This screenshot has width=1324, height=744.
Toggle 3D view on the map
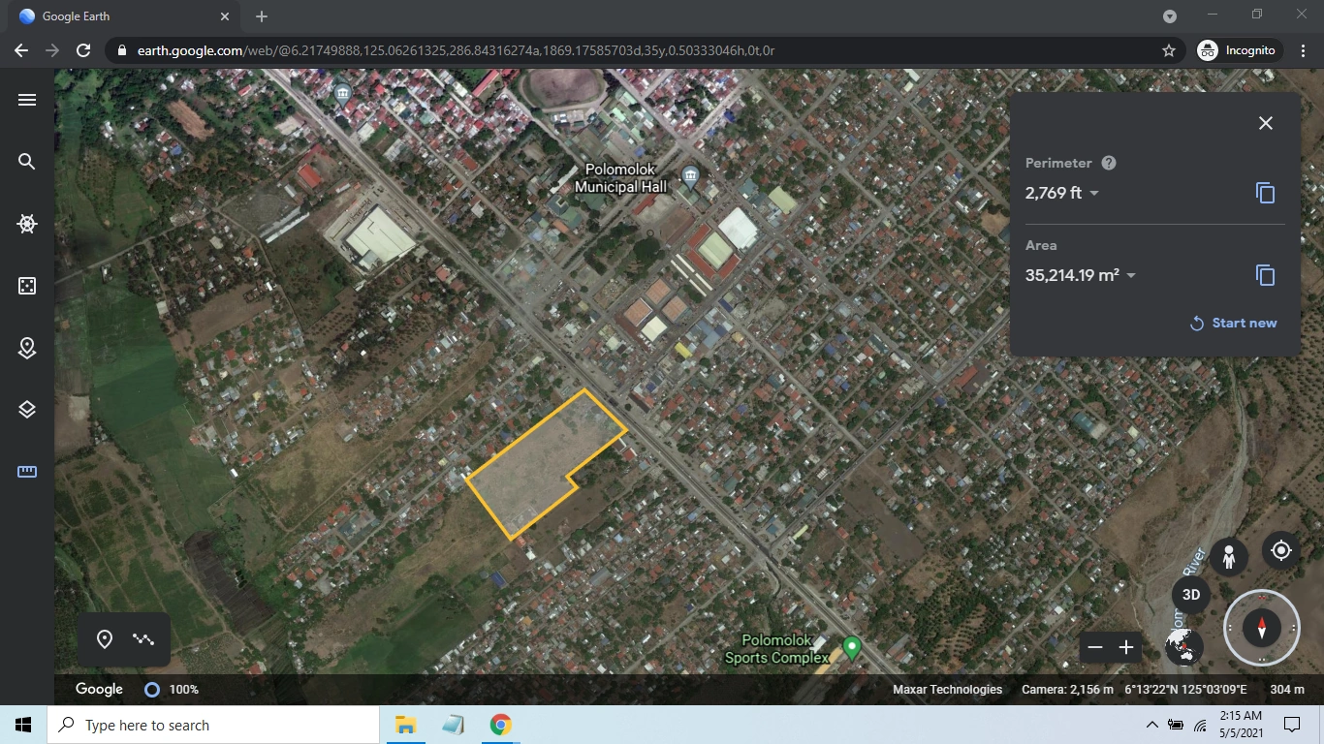(1191, 594)
